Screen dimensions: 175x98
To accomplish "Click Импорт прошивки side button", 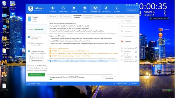I will [x=129, y=26].
